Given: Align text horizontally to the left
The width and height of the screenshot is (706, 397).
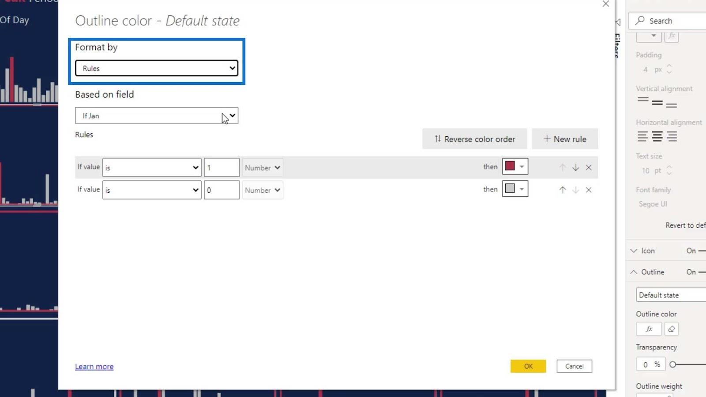Looking at the screenshot, I should point(642,137).
